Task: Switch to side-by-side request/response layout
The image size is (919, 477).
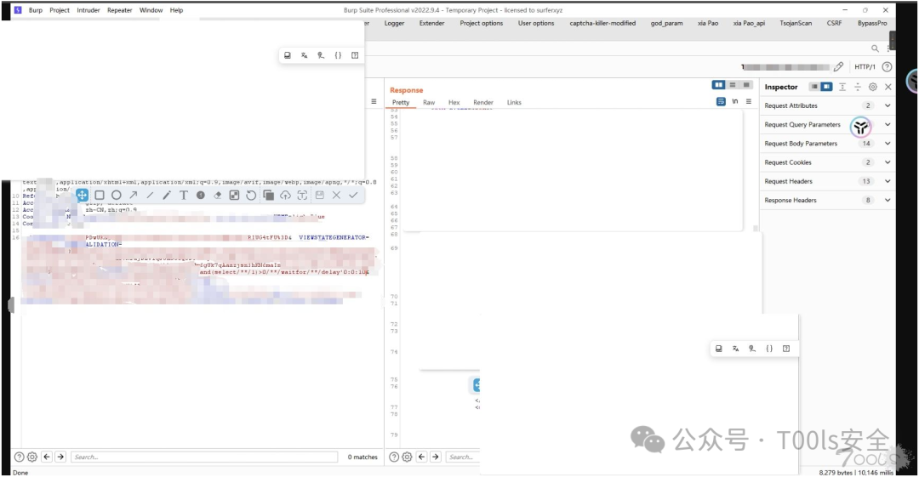Action: [x=718, y=85]
